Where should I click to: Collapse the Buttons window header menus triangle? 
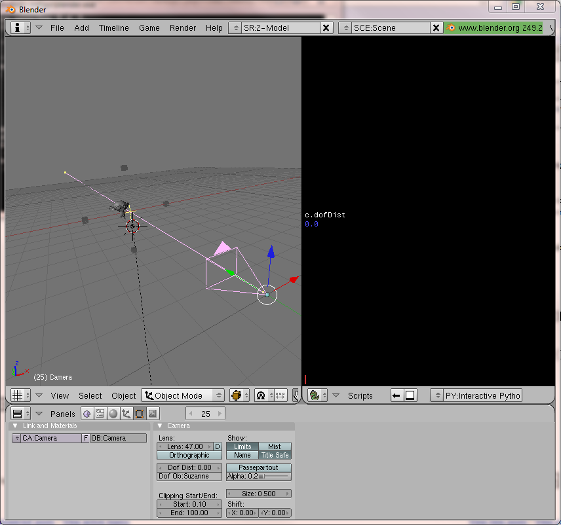coord(39,414)
